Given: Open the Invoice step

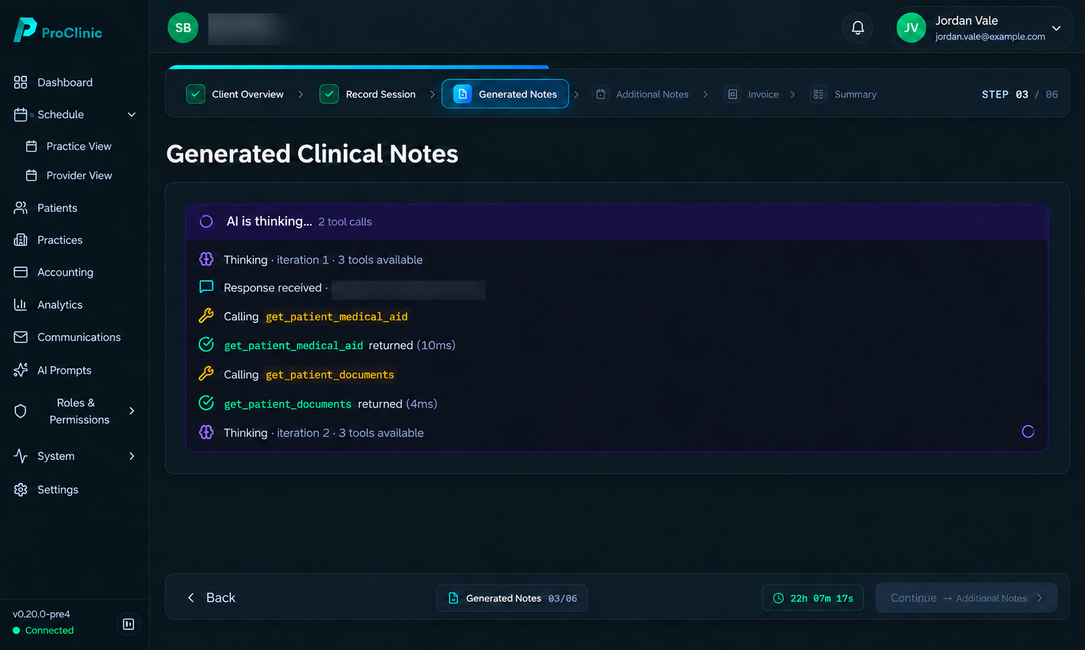Looking at the screenshot, I should coord(753,94).
